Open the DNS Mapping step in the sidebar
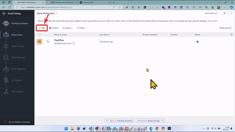Viewport: 235px width, 132px height. pos(18,57)
